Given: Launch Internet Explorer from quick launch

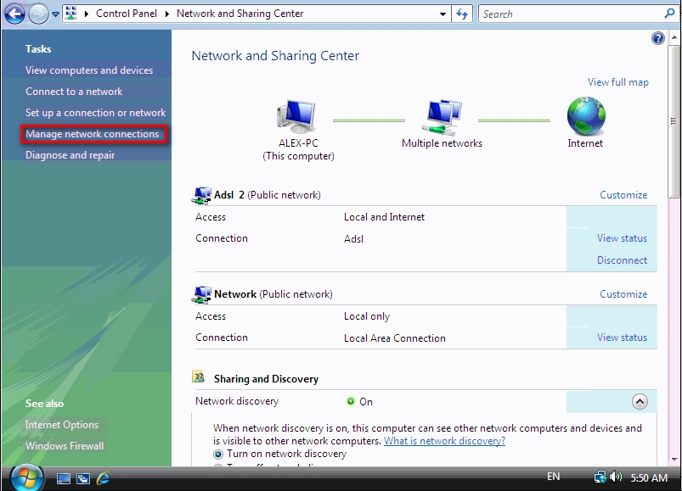Looking at the screenshot, I should [104, 478].
